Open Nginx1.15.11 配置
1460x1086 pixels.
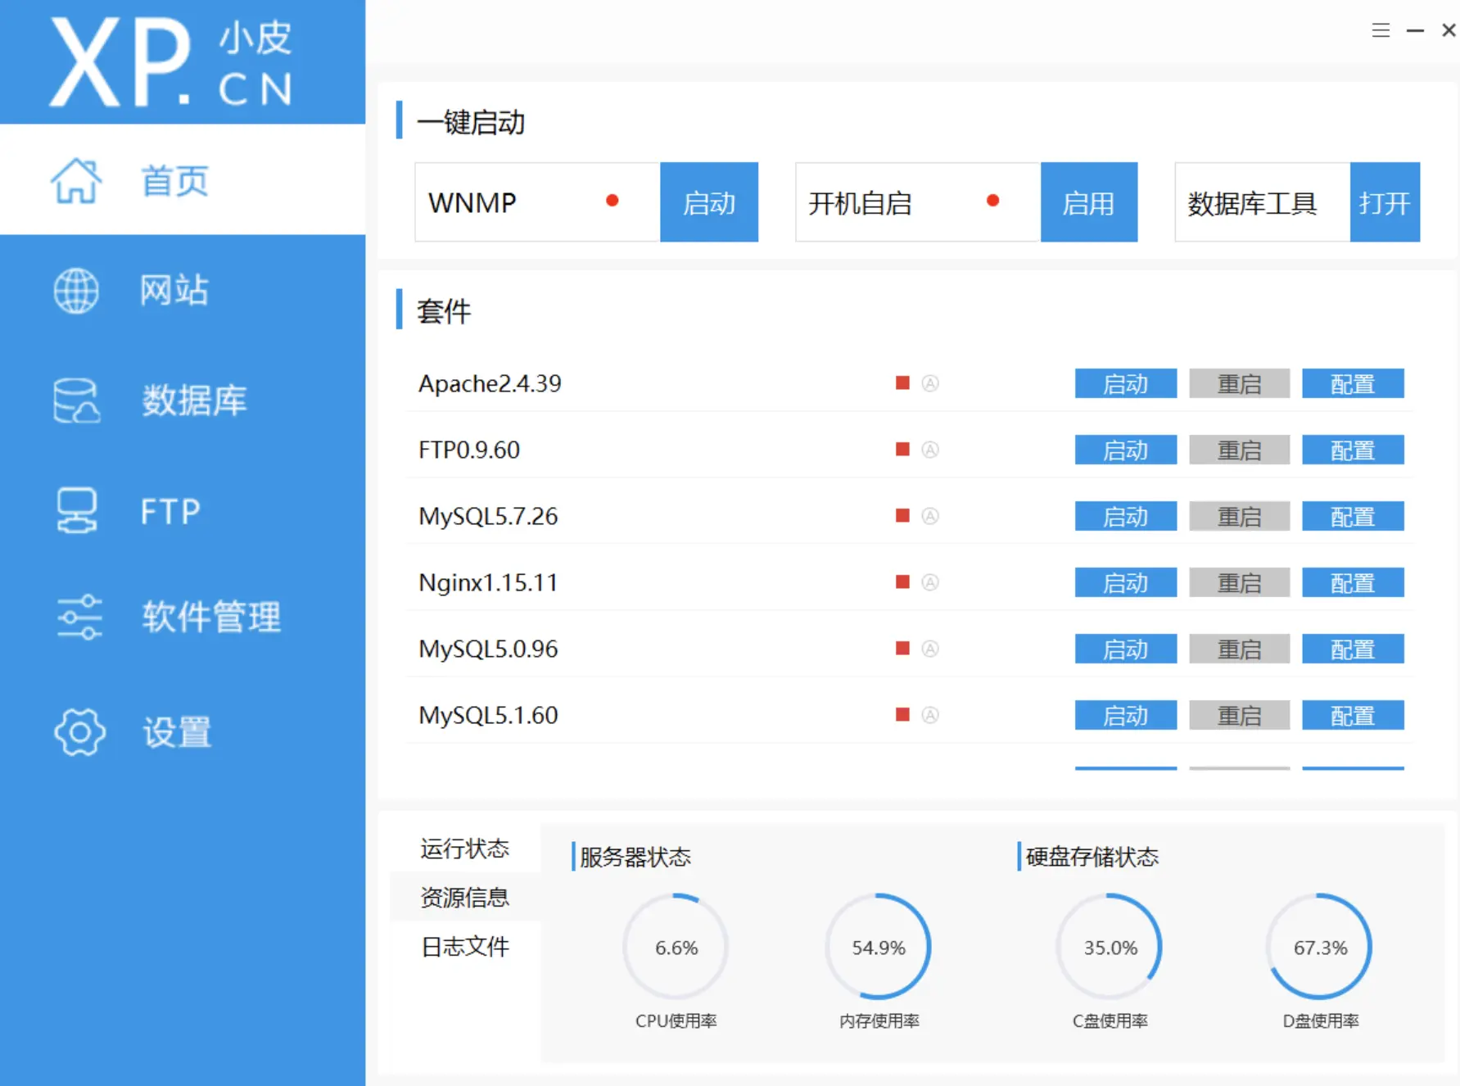point(1353,582)
